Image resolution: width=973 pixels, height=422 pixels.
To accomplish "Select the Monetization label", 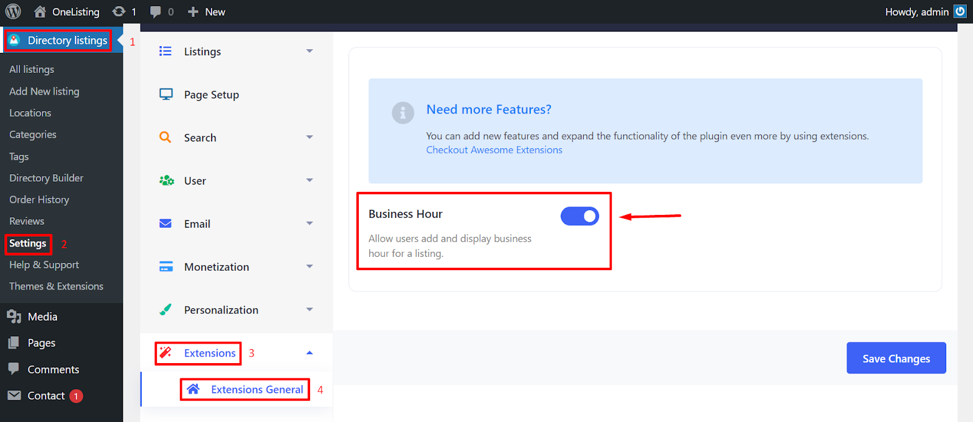I will (216, 267).
